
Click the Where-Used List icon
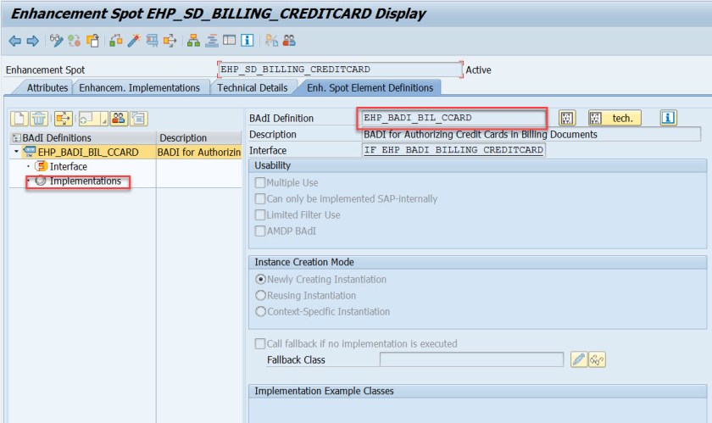click(152, 41)
